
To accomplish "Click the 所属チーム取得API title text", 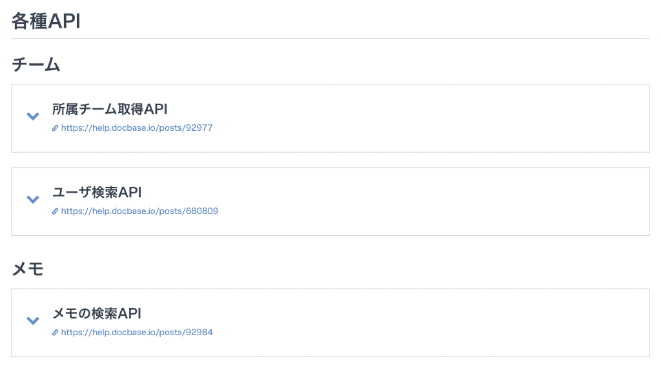I will coord(110,109).
